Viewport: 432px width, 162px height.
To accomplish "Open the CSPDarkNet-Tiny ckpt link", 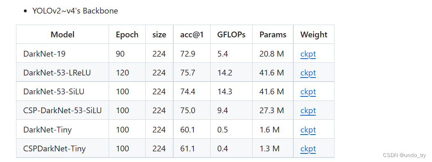I will pos(308,148).
